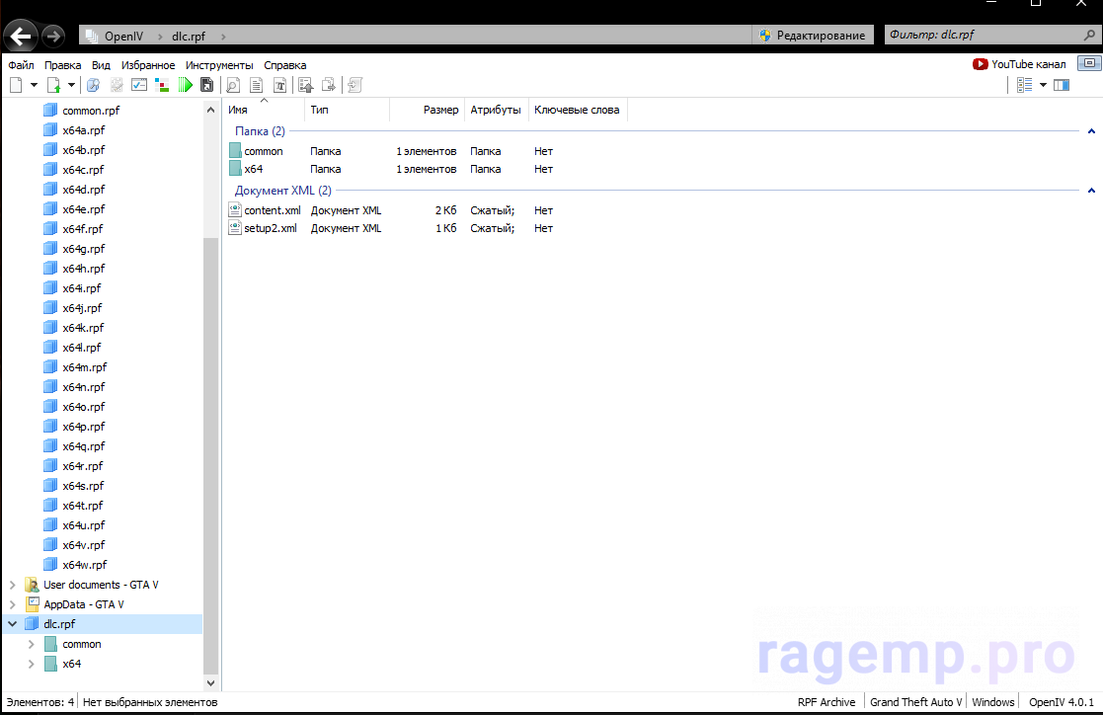Image resolution: width=1103 pixels, height=715 pixels.
Task: Click the documents export arrow icon
Action: click(329, 85)
